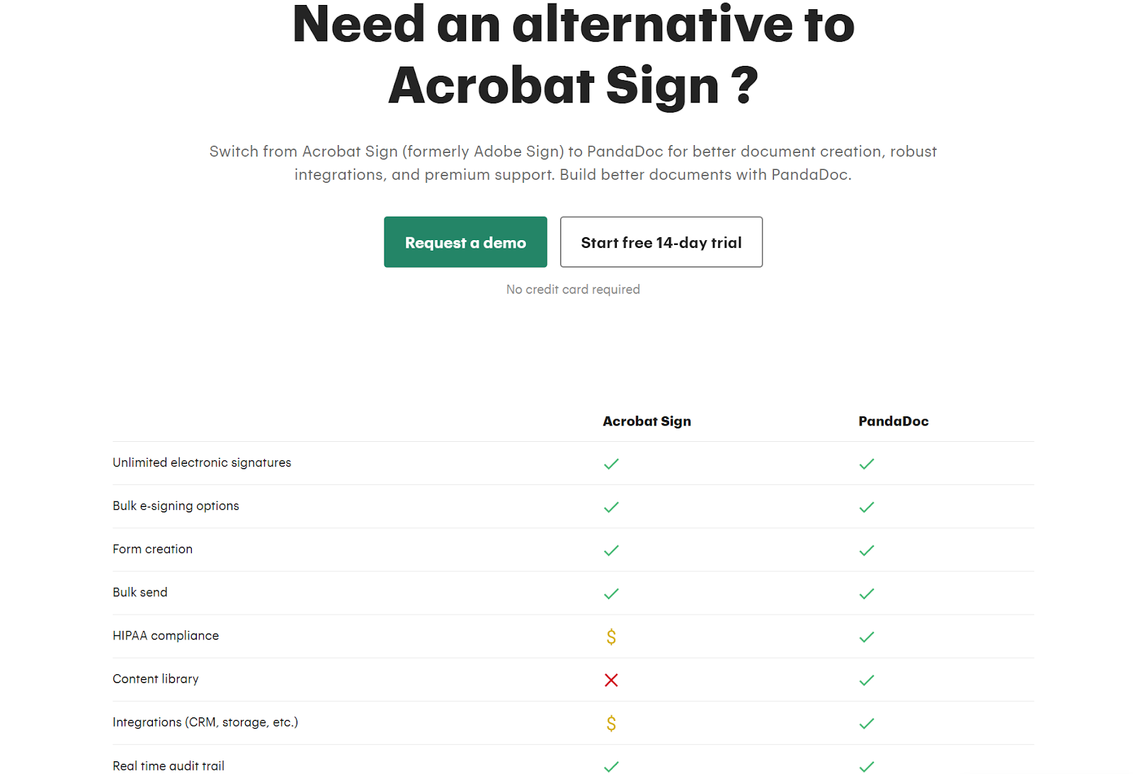Image resolution: width=1133 pixels, height=774 pixels.
Task: Click the PandaDoc checkmark for HIPAA compliance
Action: coord(866,637)
